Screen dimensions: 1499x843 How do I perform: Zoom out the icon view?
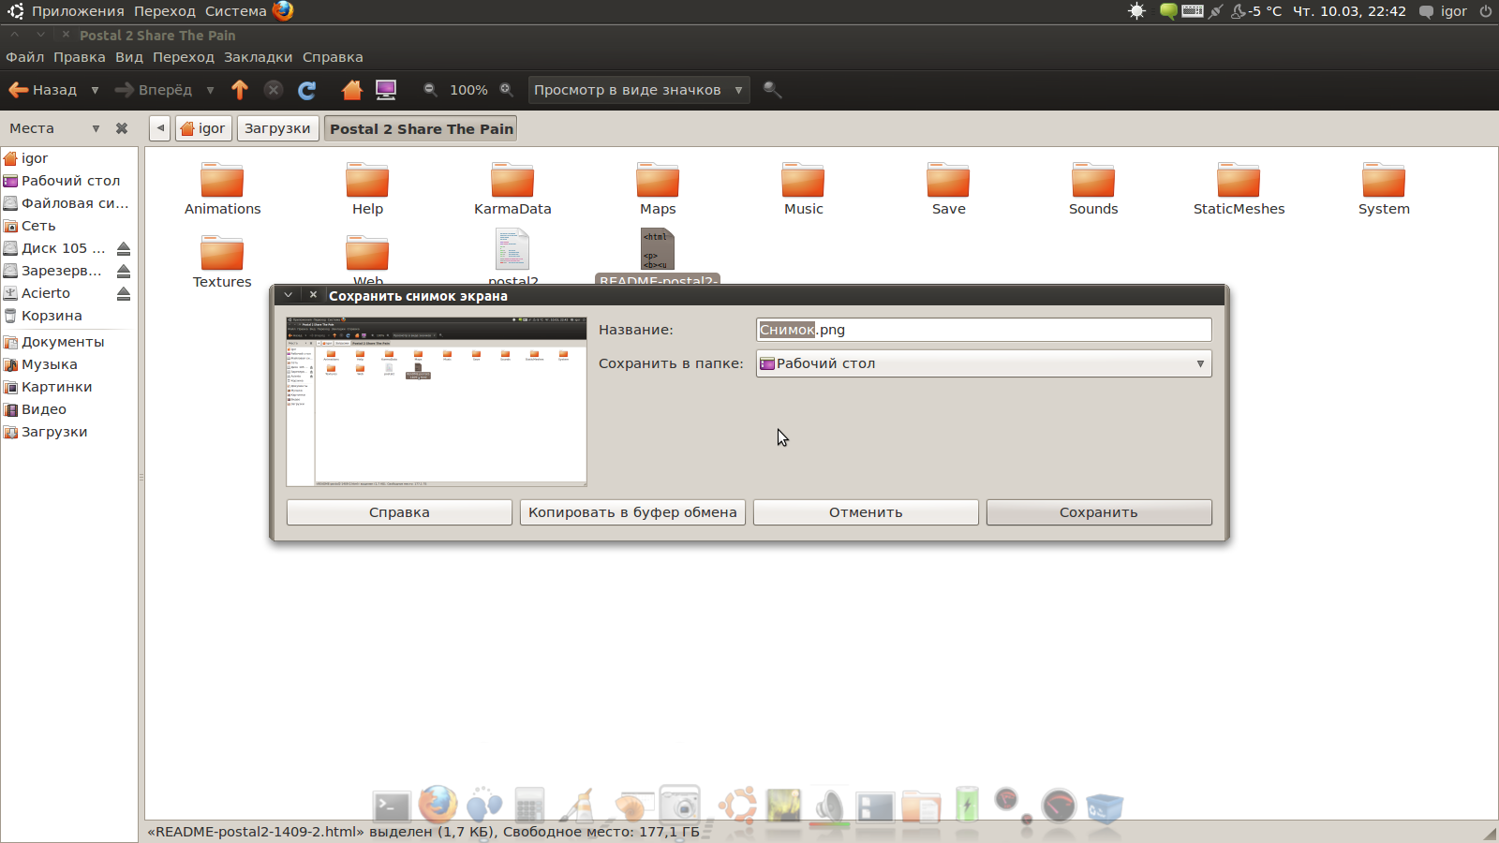click(430, 90)
